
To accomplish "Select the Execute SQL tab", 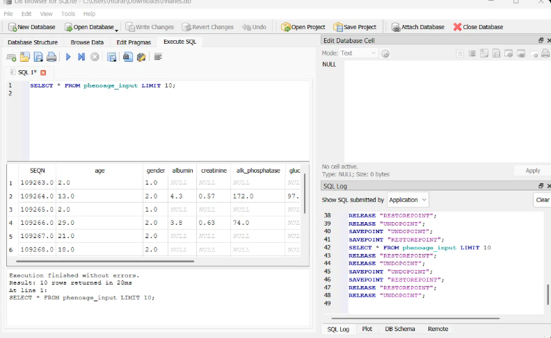I will coord(180,42).
